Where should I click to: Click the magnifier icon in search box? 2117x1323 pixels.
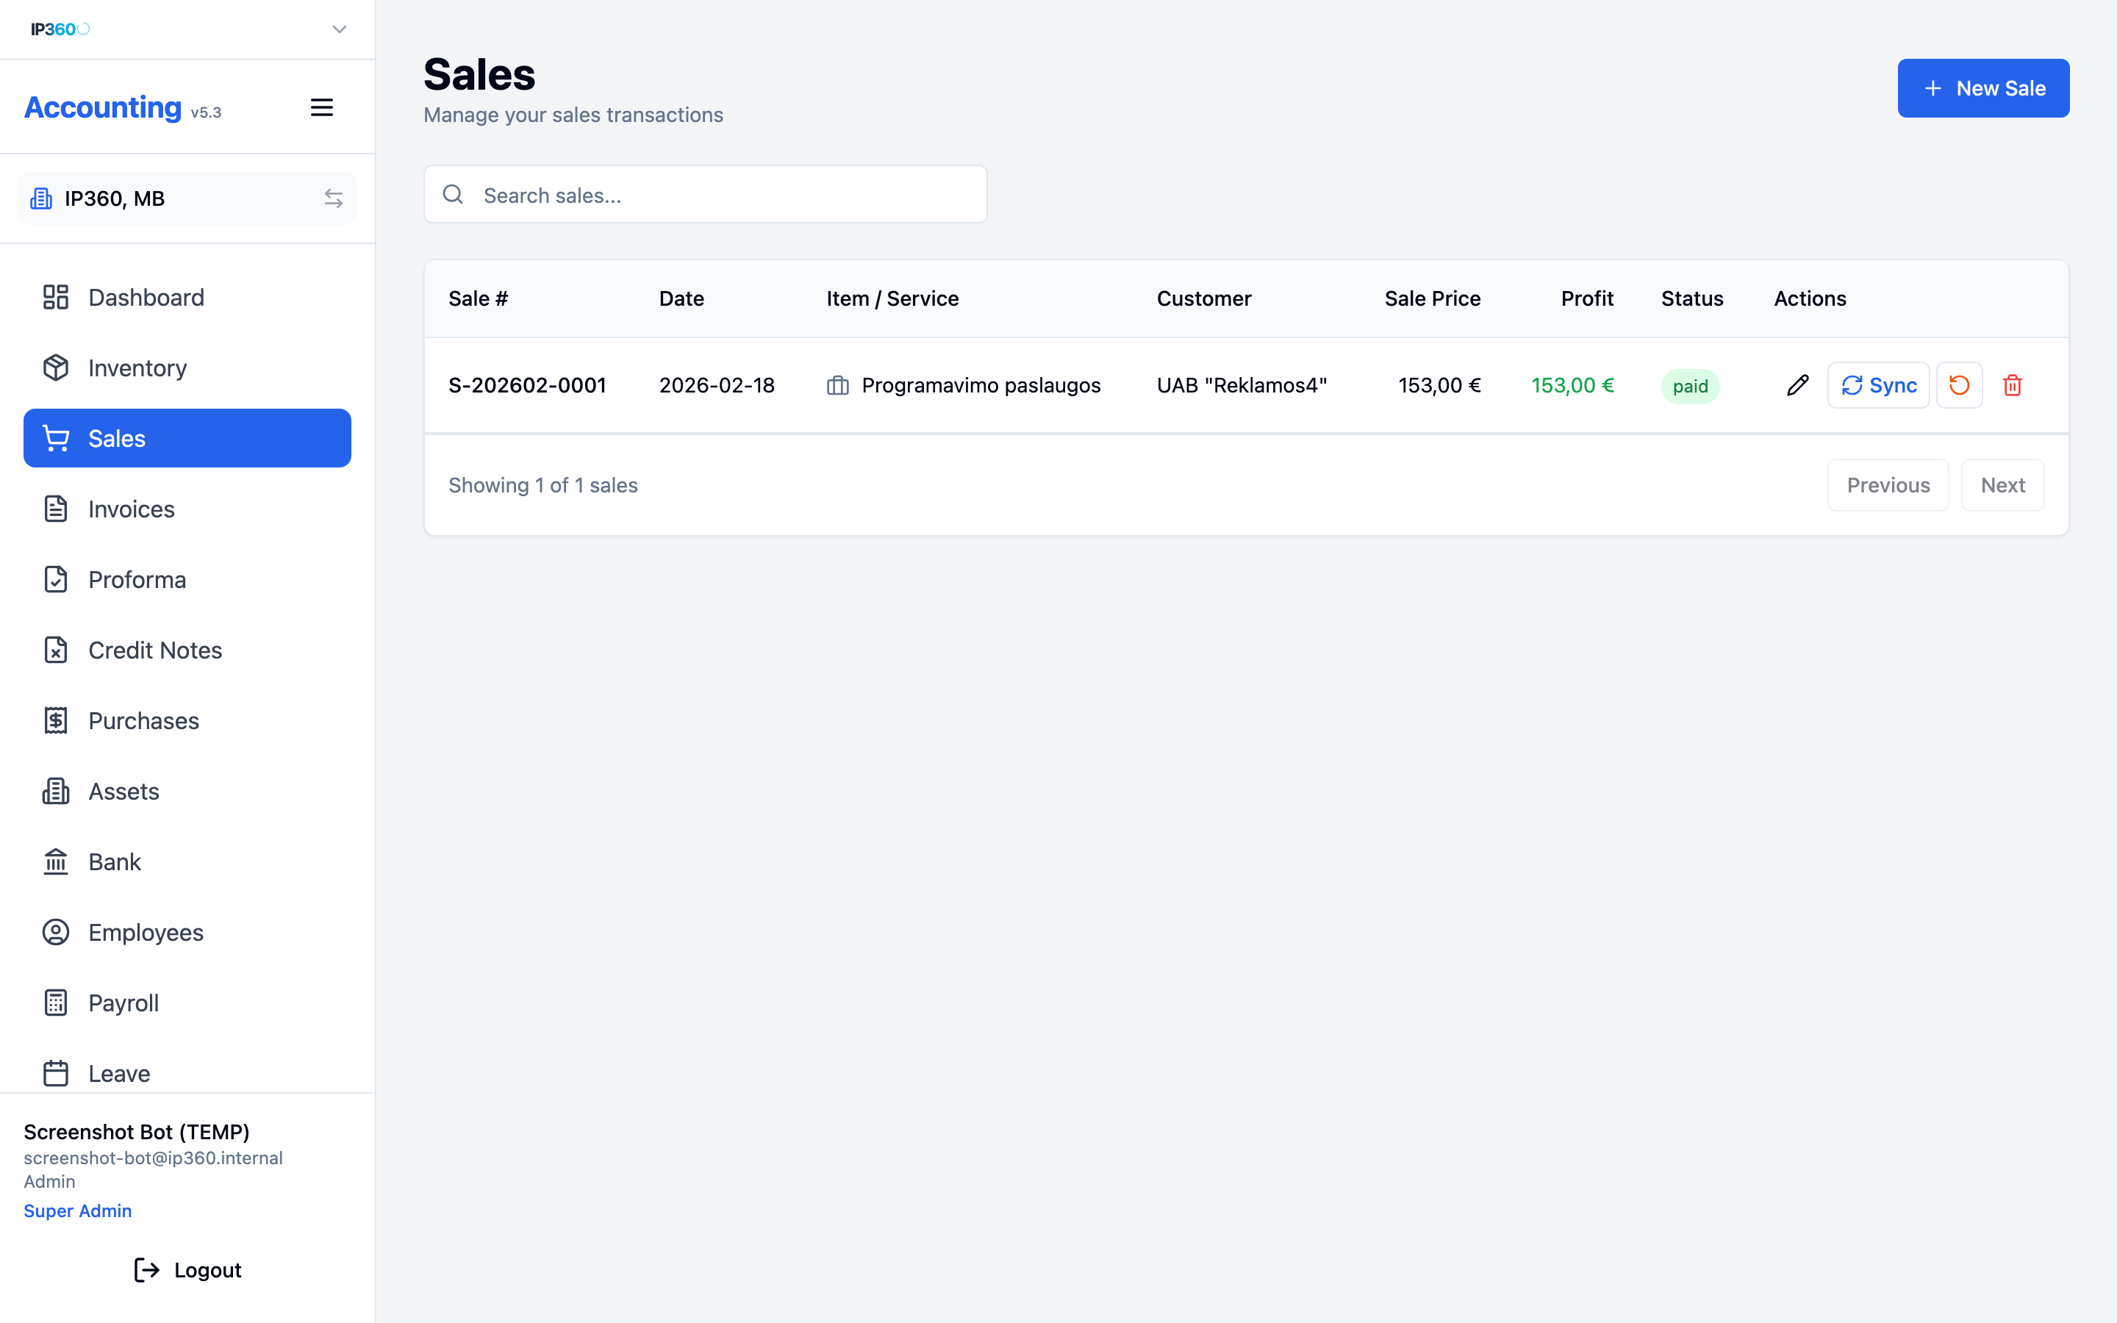tap(453, 194)
